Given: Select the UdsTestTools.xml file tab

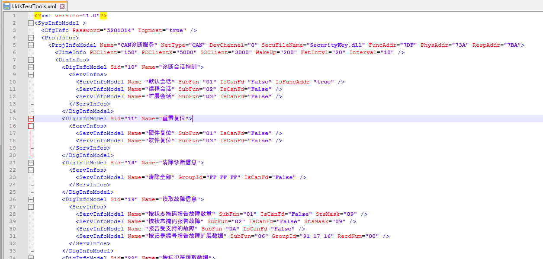Looking at the screenshot, I should tap(34, 6).
